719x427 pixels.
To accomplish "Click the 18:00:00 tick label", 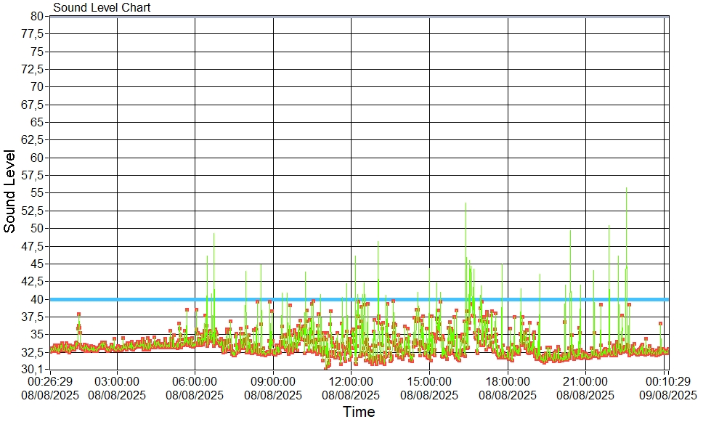I will [x=507, y=381].
